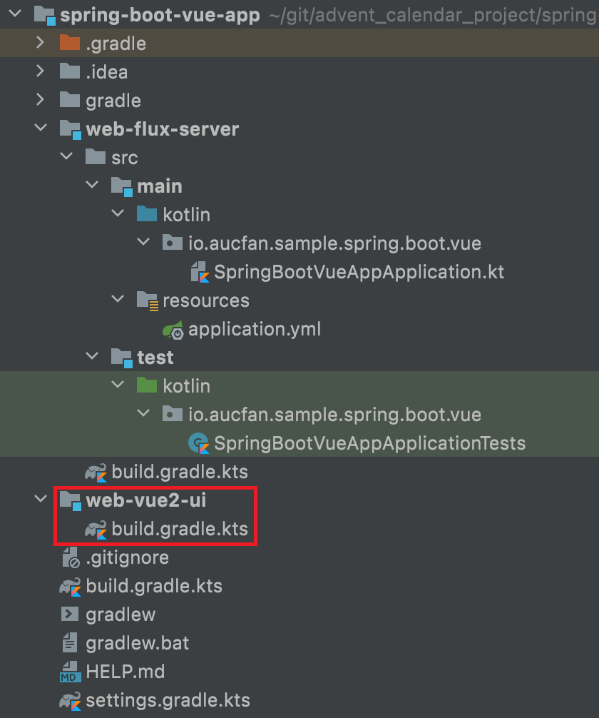Collapse the web-vue2-ui module
Viewport: 599px width, 718px height.
click(x=40, y=500)
